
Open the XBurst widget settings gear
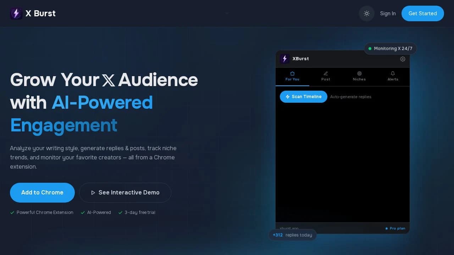click(x=403, y=59)
